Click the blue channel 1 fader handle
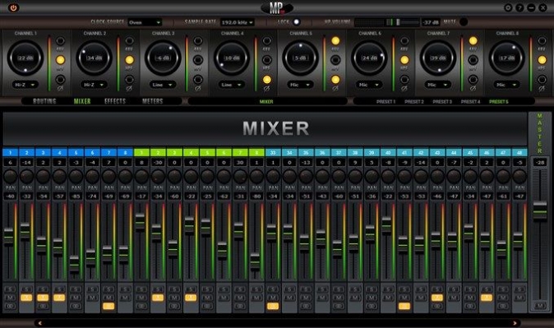This screenshot has width=554, height=328. click(x=8, y=237)
